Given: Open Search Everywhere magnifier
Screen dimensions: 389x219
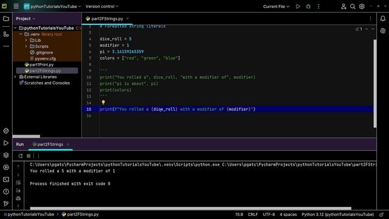Looking at the screenshot, I should (x=353, y=7).
